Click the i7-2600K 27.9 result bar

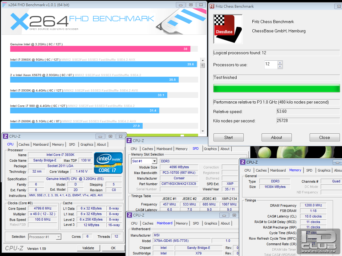click(76, 126)
